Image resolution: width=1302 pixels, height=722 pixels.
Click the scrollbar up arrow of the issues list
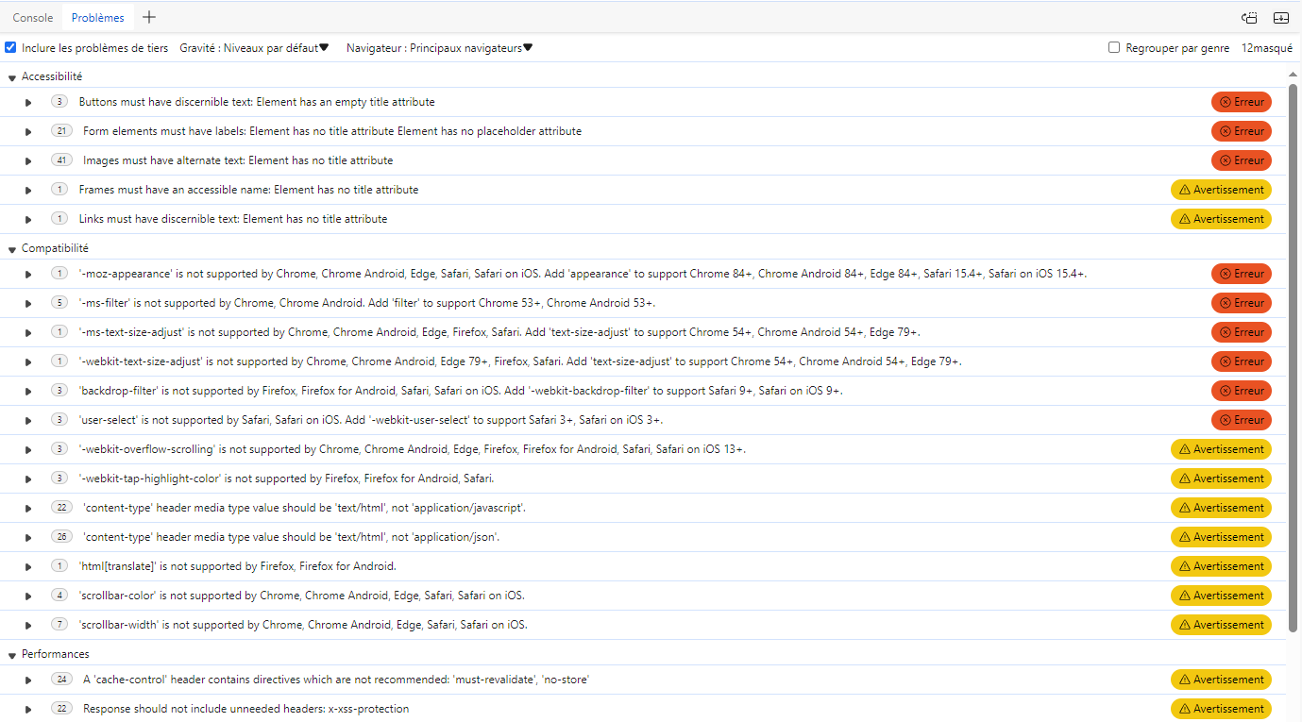(x=1294, y=73)
